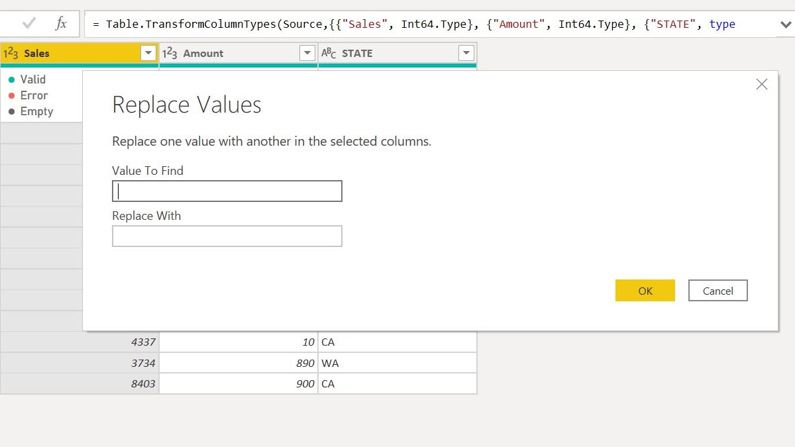Open the Sales column filter dropdown
This screenshot has height=447, width=795.
[x=149, y=53]
